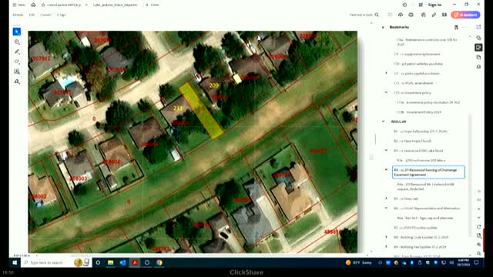Expand the C11 parks capital purchases bookmark
The image size is (493, 277).
click(x=387, y=73)
